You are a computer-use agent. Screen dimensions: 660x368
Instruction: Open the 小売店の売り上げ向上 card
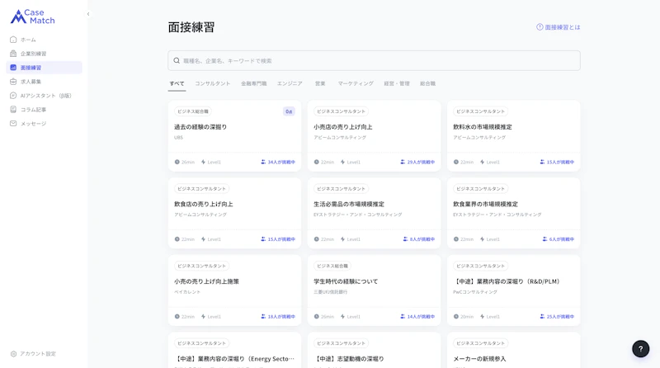pyautogui.click(x=374, y=135)
